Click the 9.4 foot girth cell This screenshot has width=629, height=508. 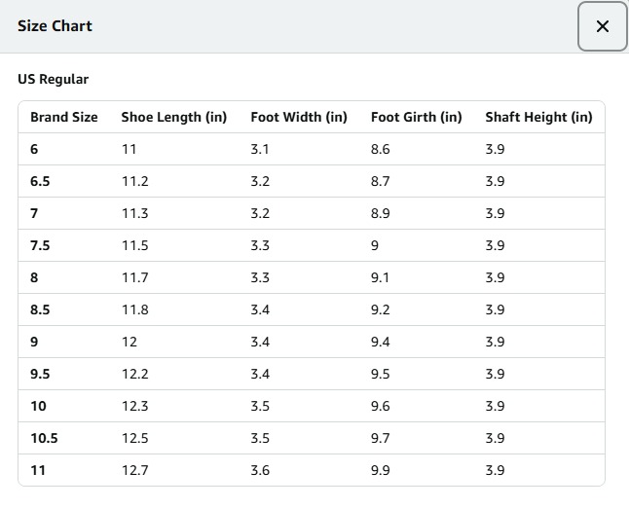381,342
